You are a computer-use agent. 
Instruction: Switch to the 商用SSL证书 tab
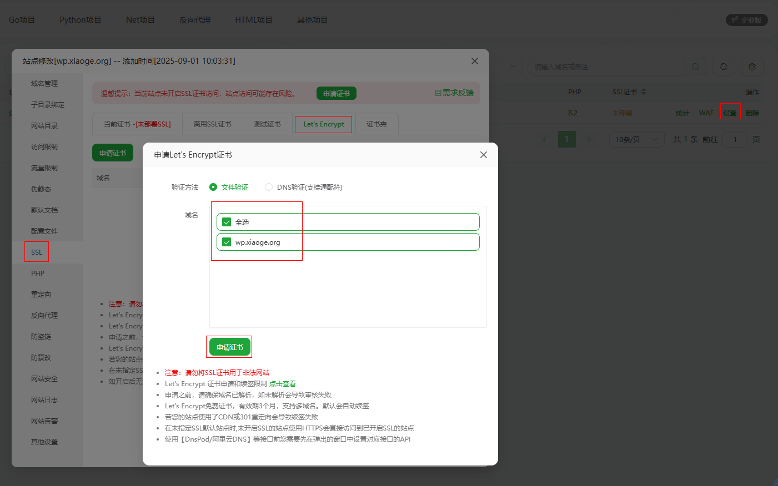pyautogui.click(x=212, y=124)
